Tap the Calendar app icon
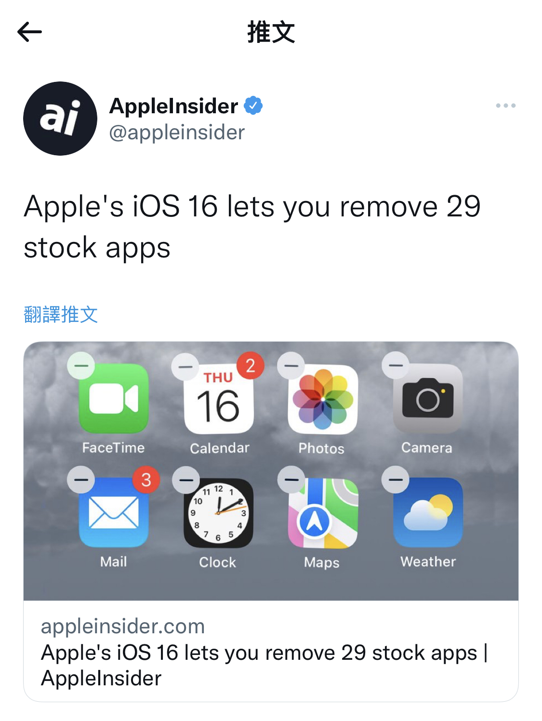Screen dimensions: 542x721 tap(219, 399)
